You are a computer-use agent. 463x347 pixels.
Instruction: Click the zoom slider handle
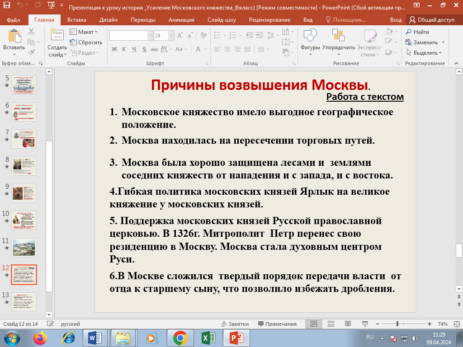click(397, 324)
